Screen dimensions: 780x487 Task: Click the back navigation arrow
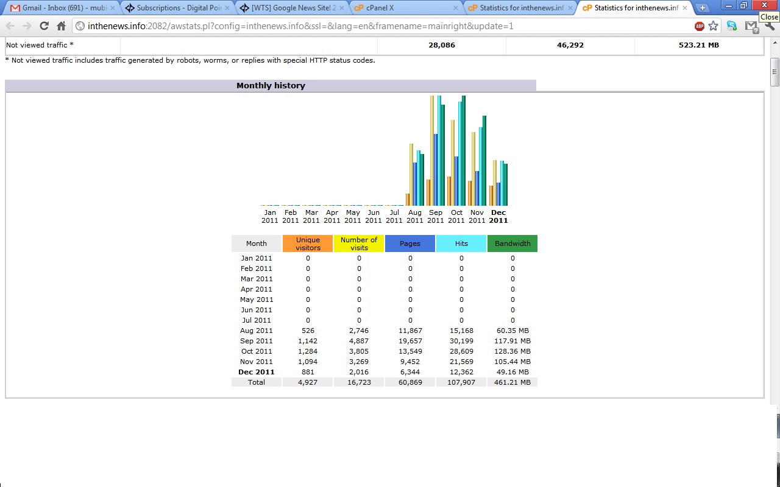[10, 26]
